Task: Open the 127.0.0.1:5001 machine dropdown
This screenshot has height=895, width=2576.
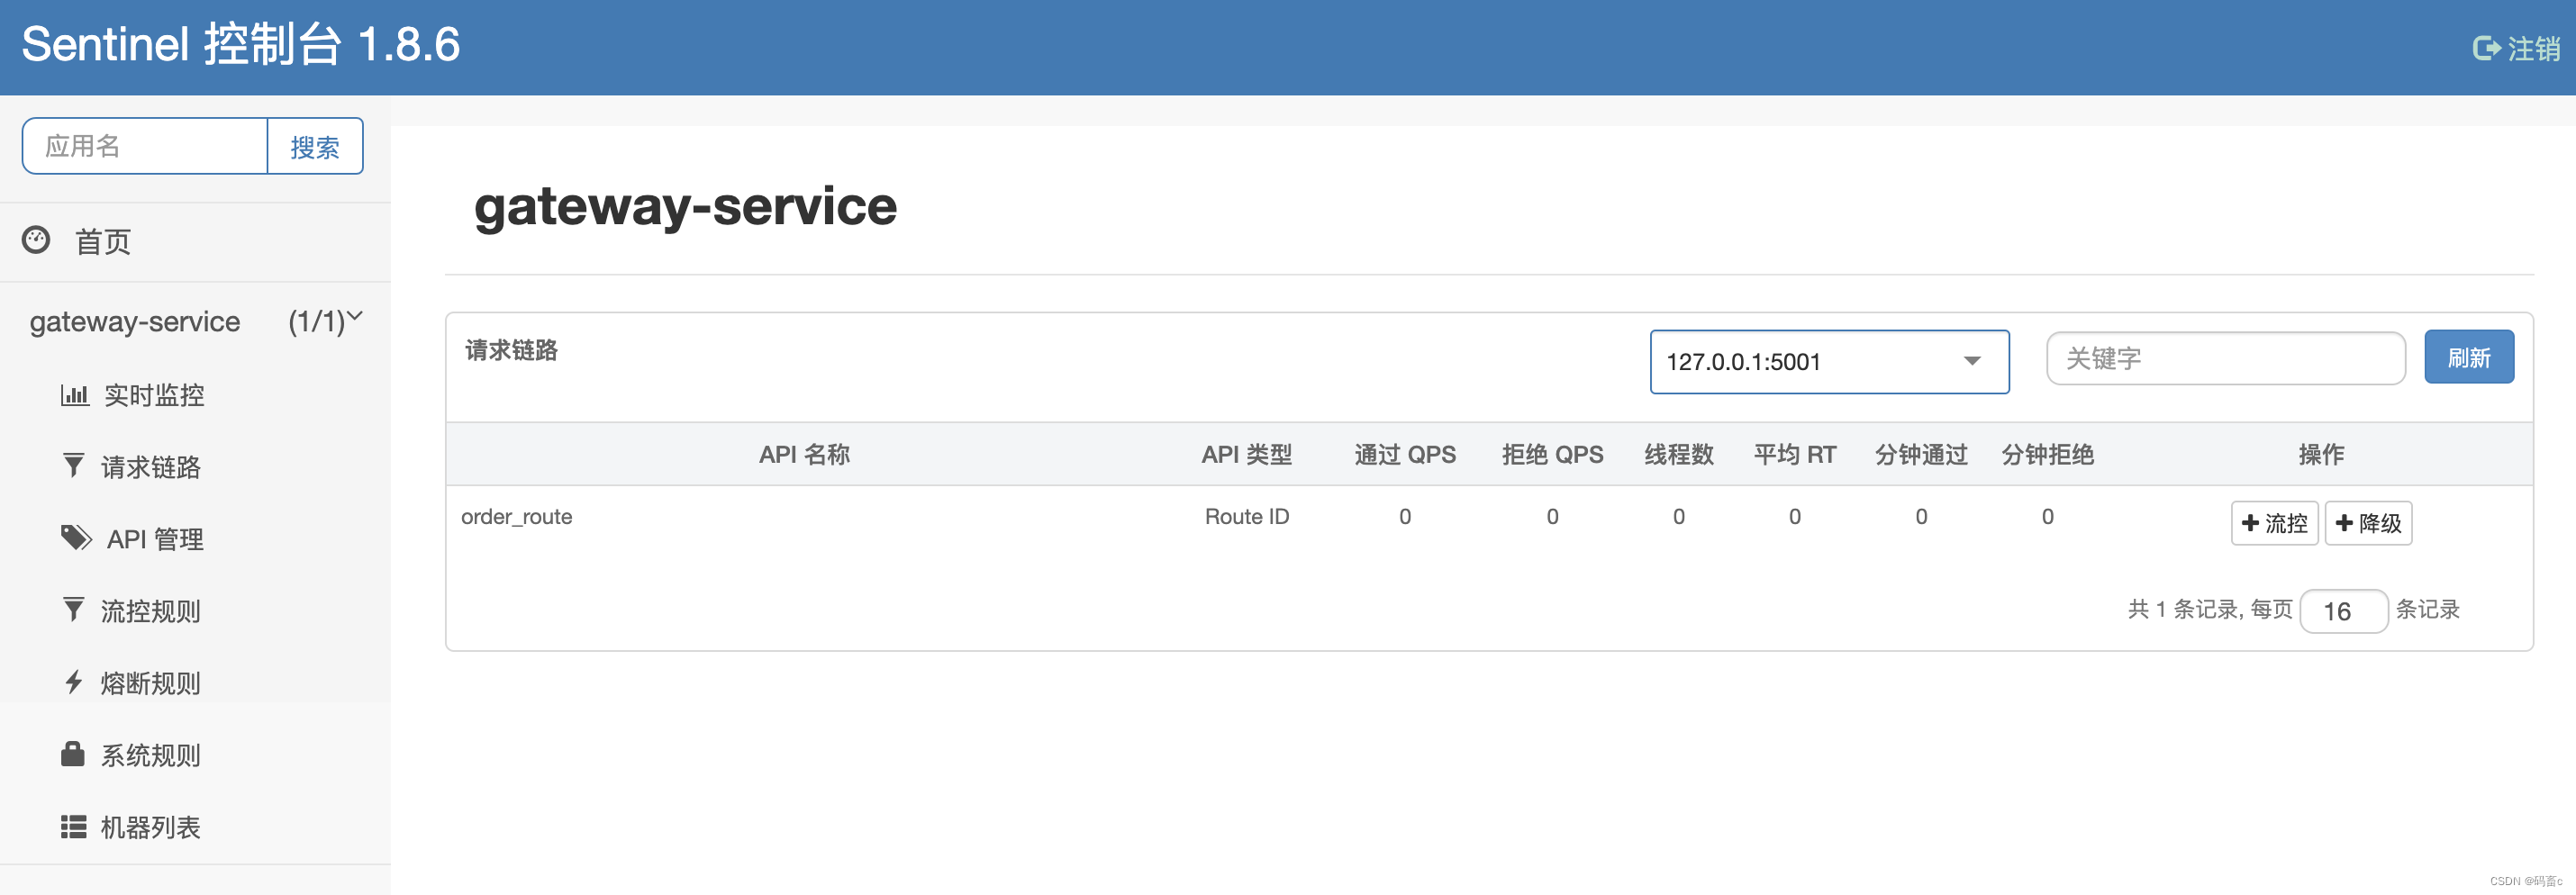Action: [1829, 361]
